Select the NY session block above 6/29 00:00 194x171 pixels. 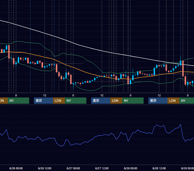pyautogui.click(x=187, y=101)
